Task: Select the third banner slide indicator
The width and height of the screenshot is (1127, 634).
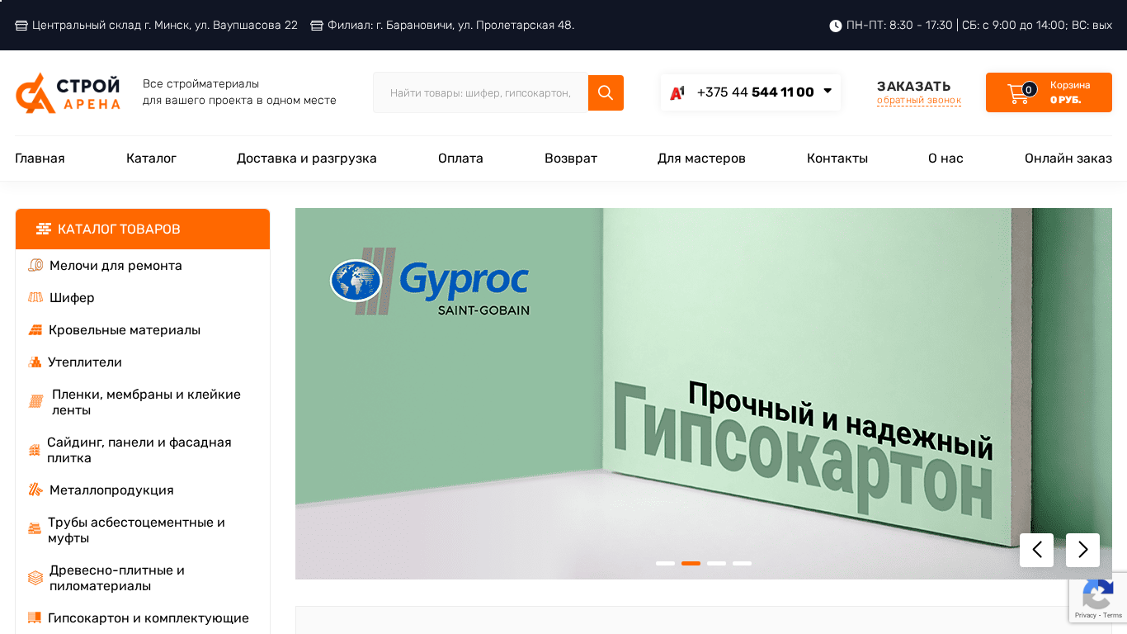Action: 716,563
